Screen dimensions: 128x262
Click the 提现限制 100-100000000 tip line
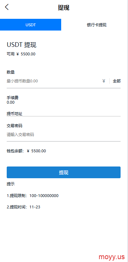[33, 196]
